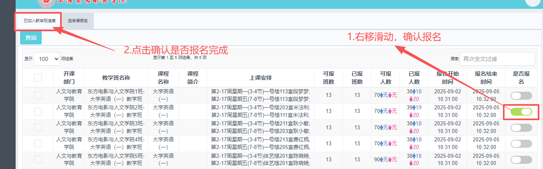Open the user avatar in top-right corner

point(533,2)
